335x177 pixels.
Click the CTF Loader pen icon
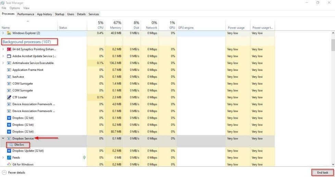coord(9,97)
